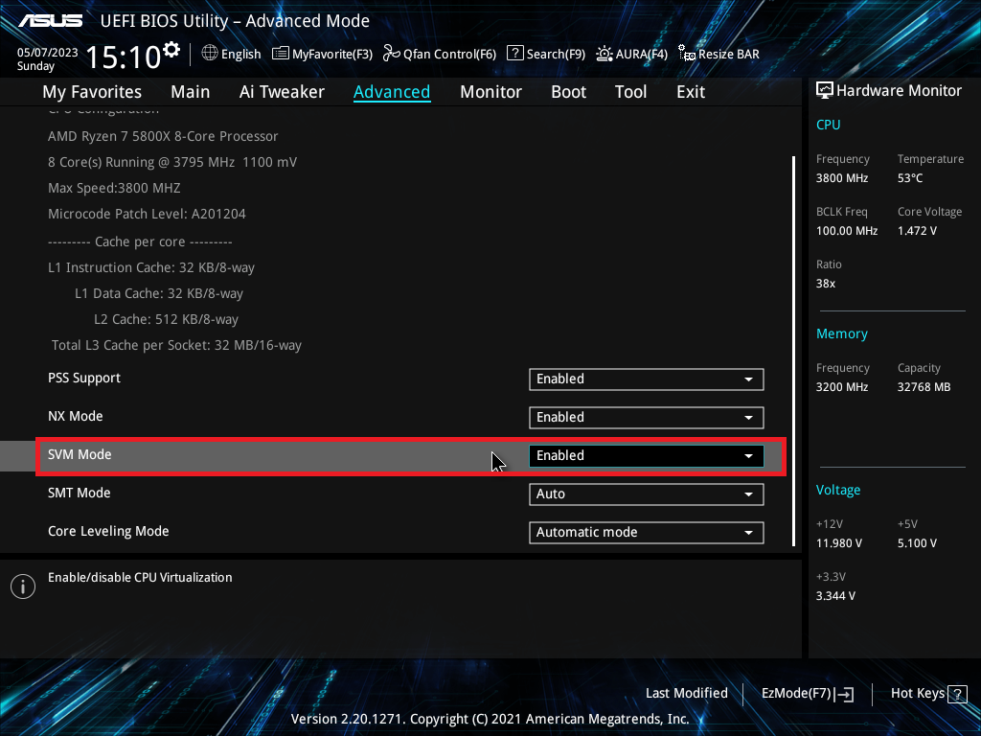Screen dimensions: 981x736
Task: Click the Voltage heading in Hardware Monitor
Action: click(x=837, y=490)
